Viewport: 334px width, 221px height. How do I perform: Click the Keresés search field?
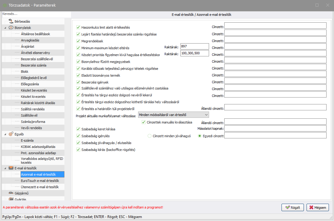point(36,14)
